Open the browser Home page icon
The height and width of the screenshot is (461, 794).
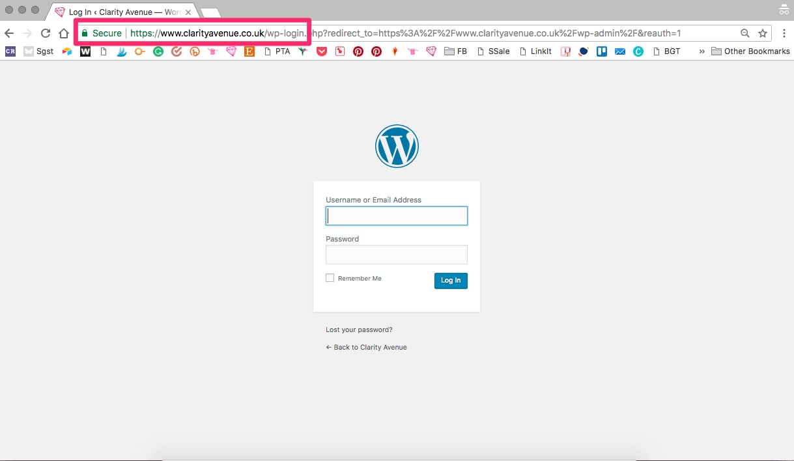coord(64,33)
